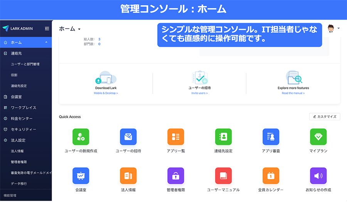347x202 pixels.
Task: Collapse the ホーム sidebar section chevron
Action: tap(46, 42)
